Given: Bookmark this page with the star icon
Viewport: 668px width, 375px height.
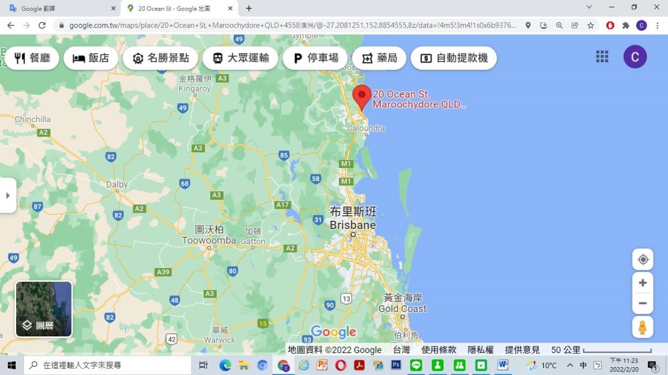Looking at the screenshot, I should (x=591, y=25).
